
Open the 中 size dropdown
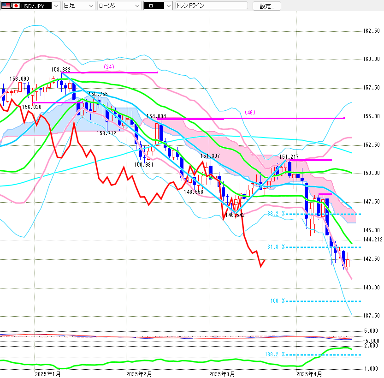(158, 6)
